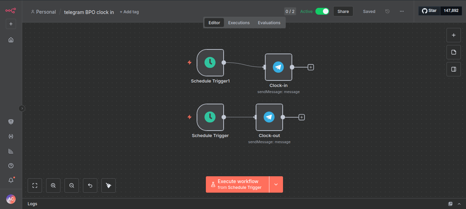
Task: Open the Execute workflow dropdown chevron
Action: tap(276, 184)
